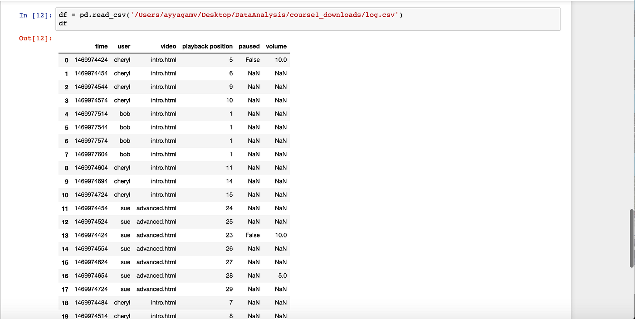635x319 pixels.
Task: Click the 'playback position' column header
Action: 207,46
